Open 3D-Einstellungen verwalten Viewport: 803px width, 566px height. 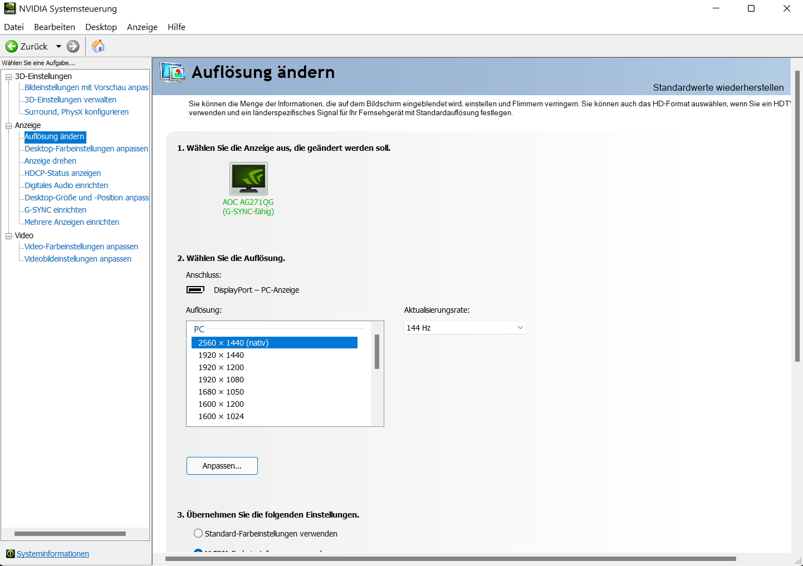(70, 100)
